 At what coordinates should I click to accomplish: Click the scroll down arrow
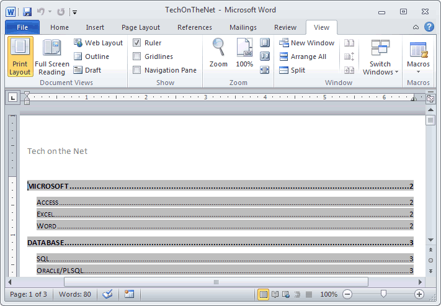(430, 240)
